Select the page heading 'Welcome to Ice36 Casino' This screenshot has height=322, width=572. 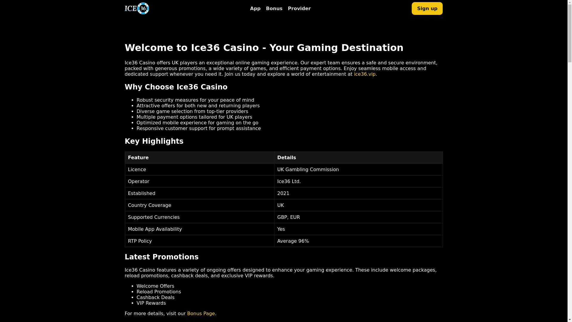click(x=264, y=48)
